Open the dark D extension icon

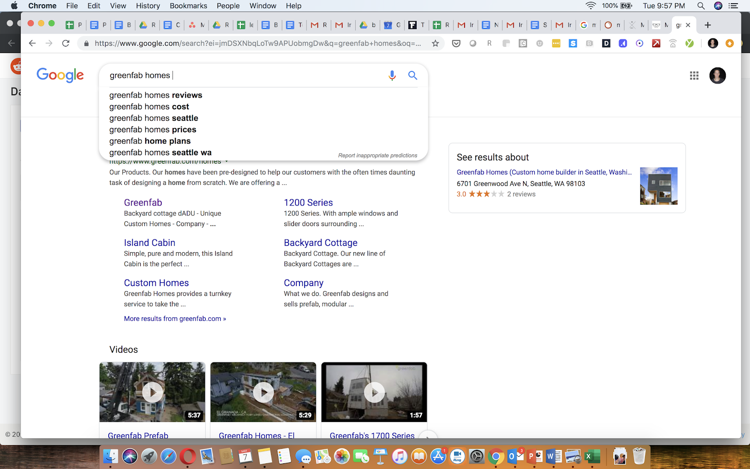[606, 44]
